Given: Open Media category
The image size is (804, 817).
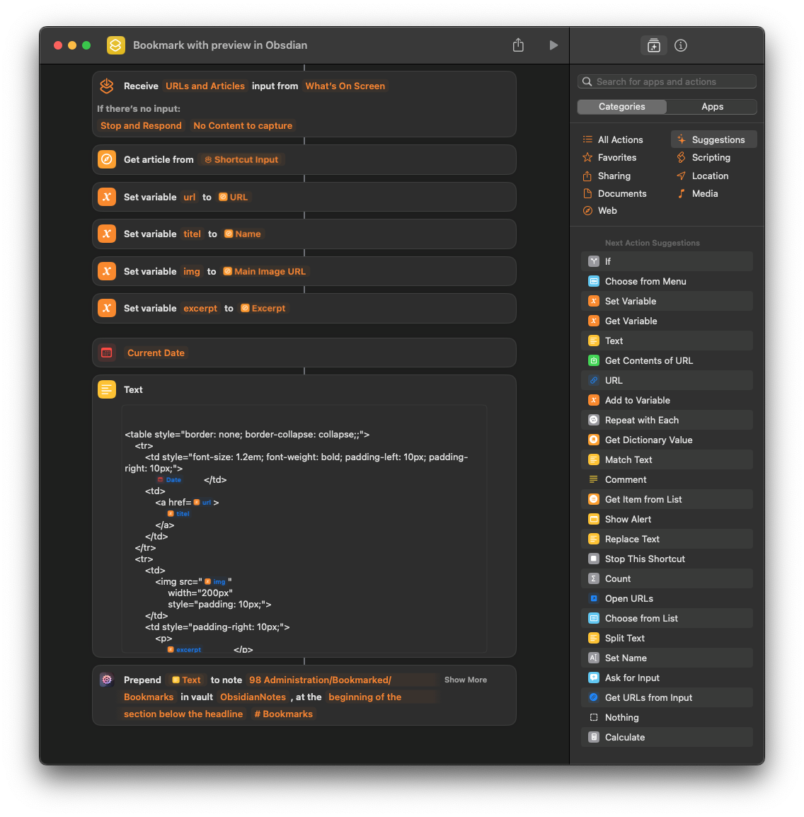Looking at the screenshot, I should coord(704,193).
